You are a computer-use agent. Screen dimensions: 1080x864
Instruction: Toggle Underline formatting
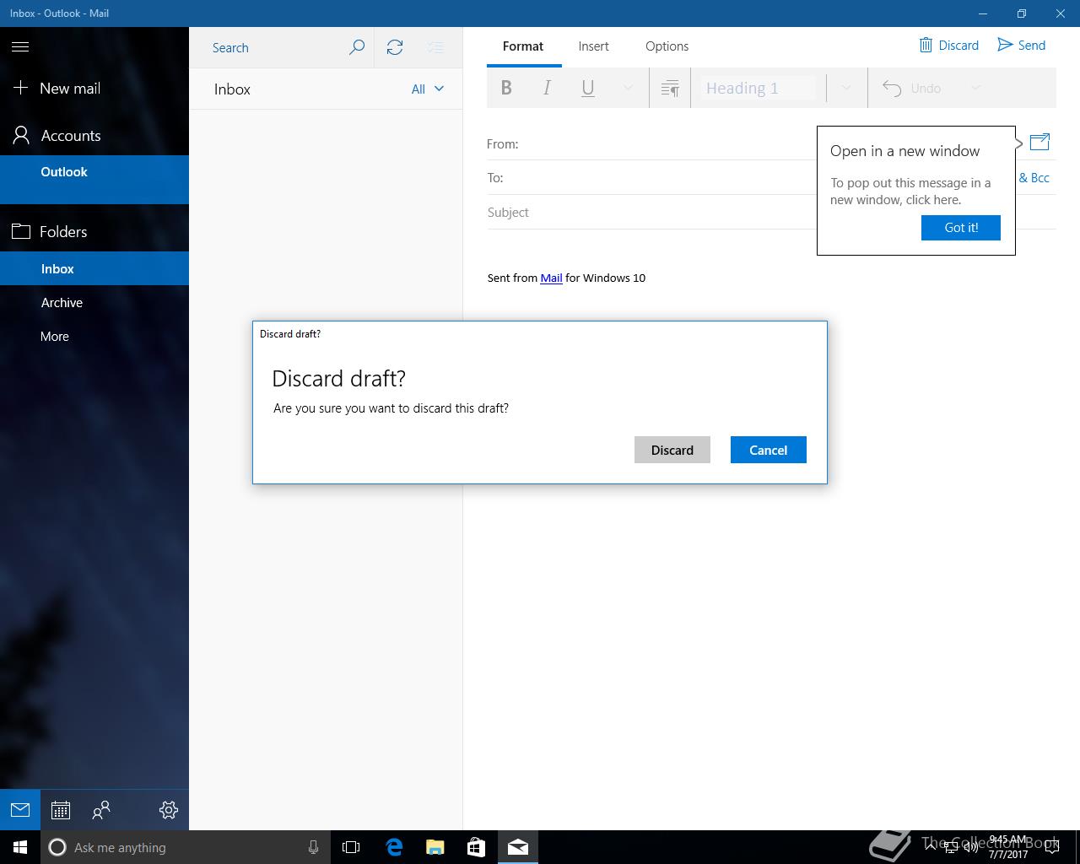(588, 88)
